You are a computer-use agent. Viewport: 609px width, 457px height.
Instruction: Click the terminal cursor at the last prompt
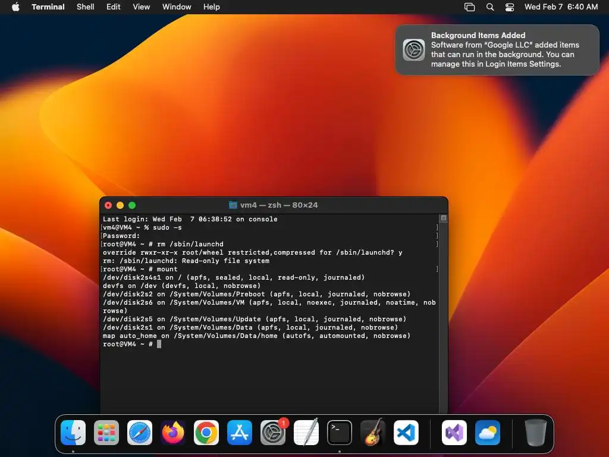click(159, 345)
